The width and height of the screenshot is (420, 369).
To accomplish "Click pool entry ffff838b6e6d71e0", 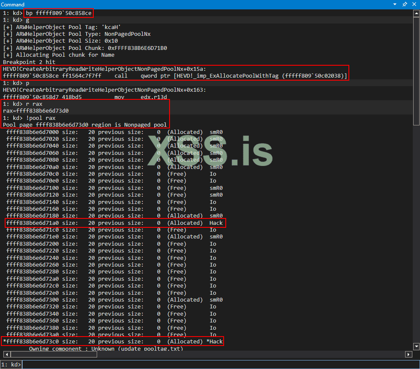I will coord(115,237).
